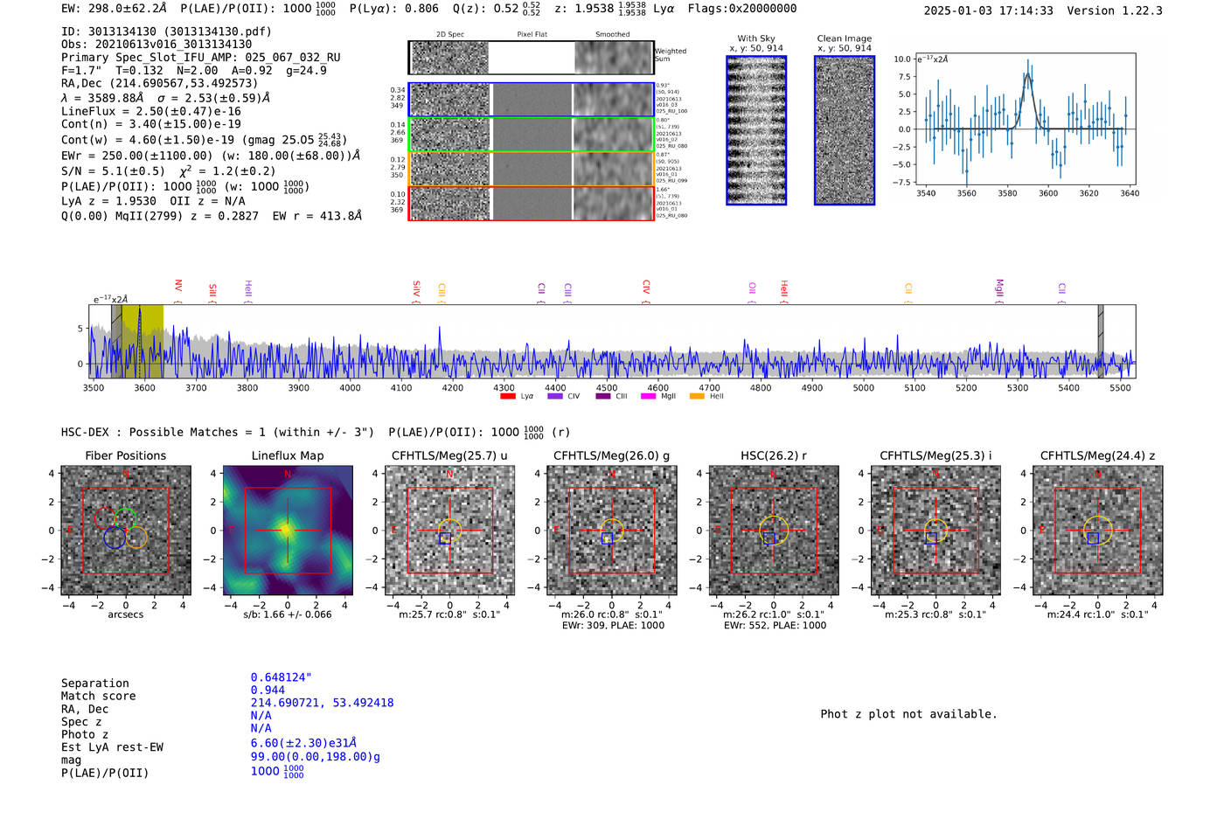Click the blue coordinates '214.690721, 53.492418'

click(x=323, y=703)
